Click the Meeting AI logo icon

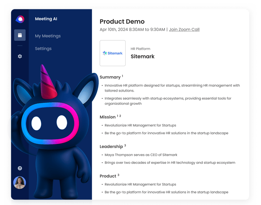tap(20, 19)
